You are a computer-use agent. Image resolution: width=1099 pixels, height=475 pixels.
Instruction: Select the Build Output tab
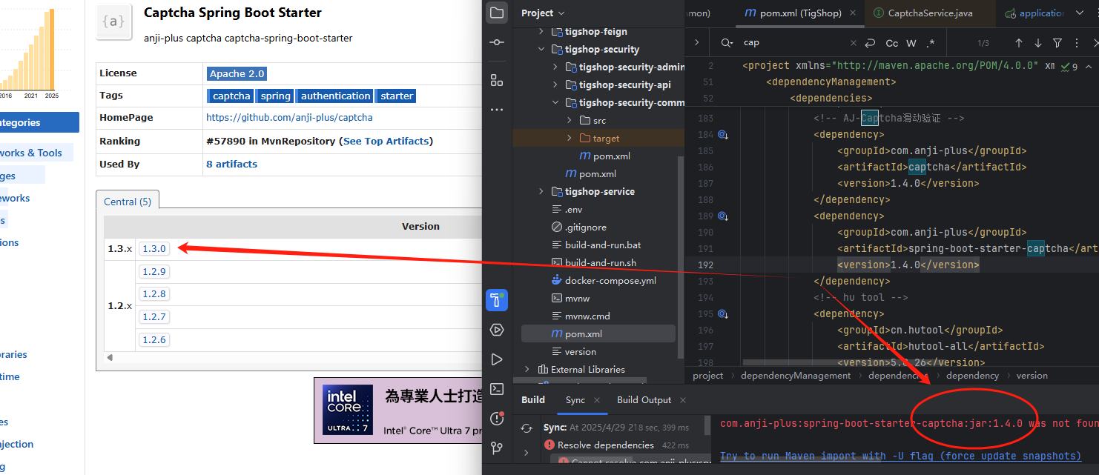(644, 400)
